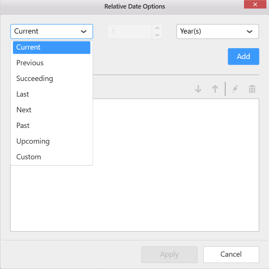Decrease the number with stepper down arrow
This screenshot has height=269, width=269.
(x=157, y=35)
